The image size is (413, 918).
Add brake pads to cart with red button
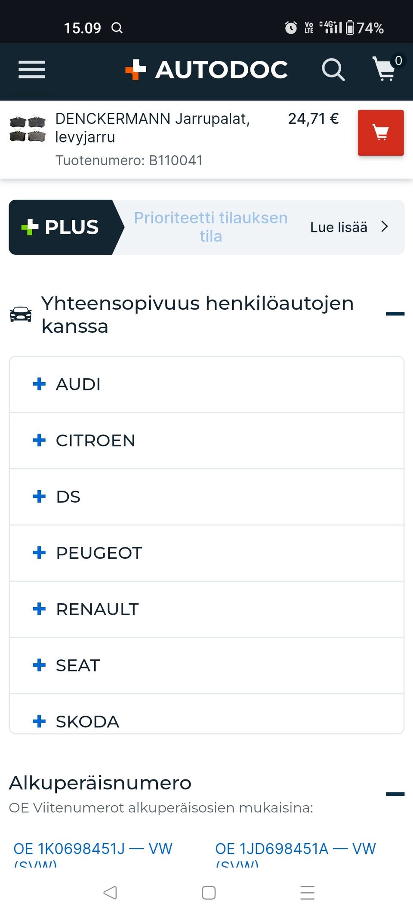[381, 133]
